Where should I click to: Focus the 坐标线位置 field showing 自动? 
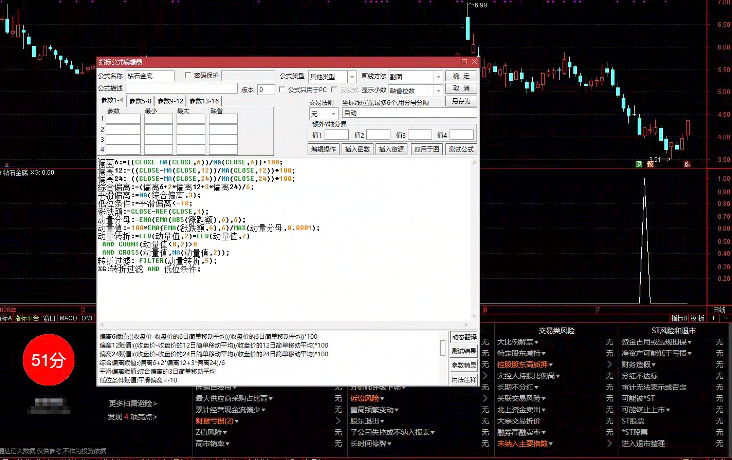click(x=409, y=113)
